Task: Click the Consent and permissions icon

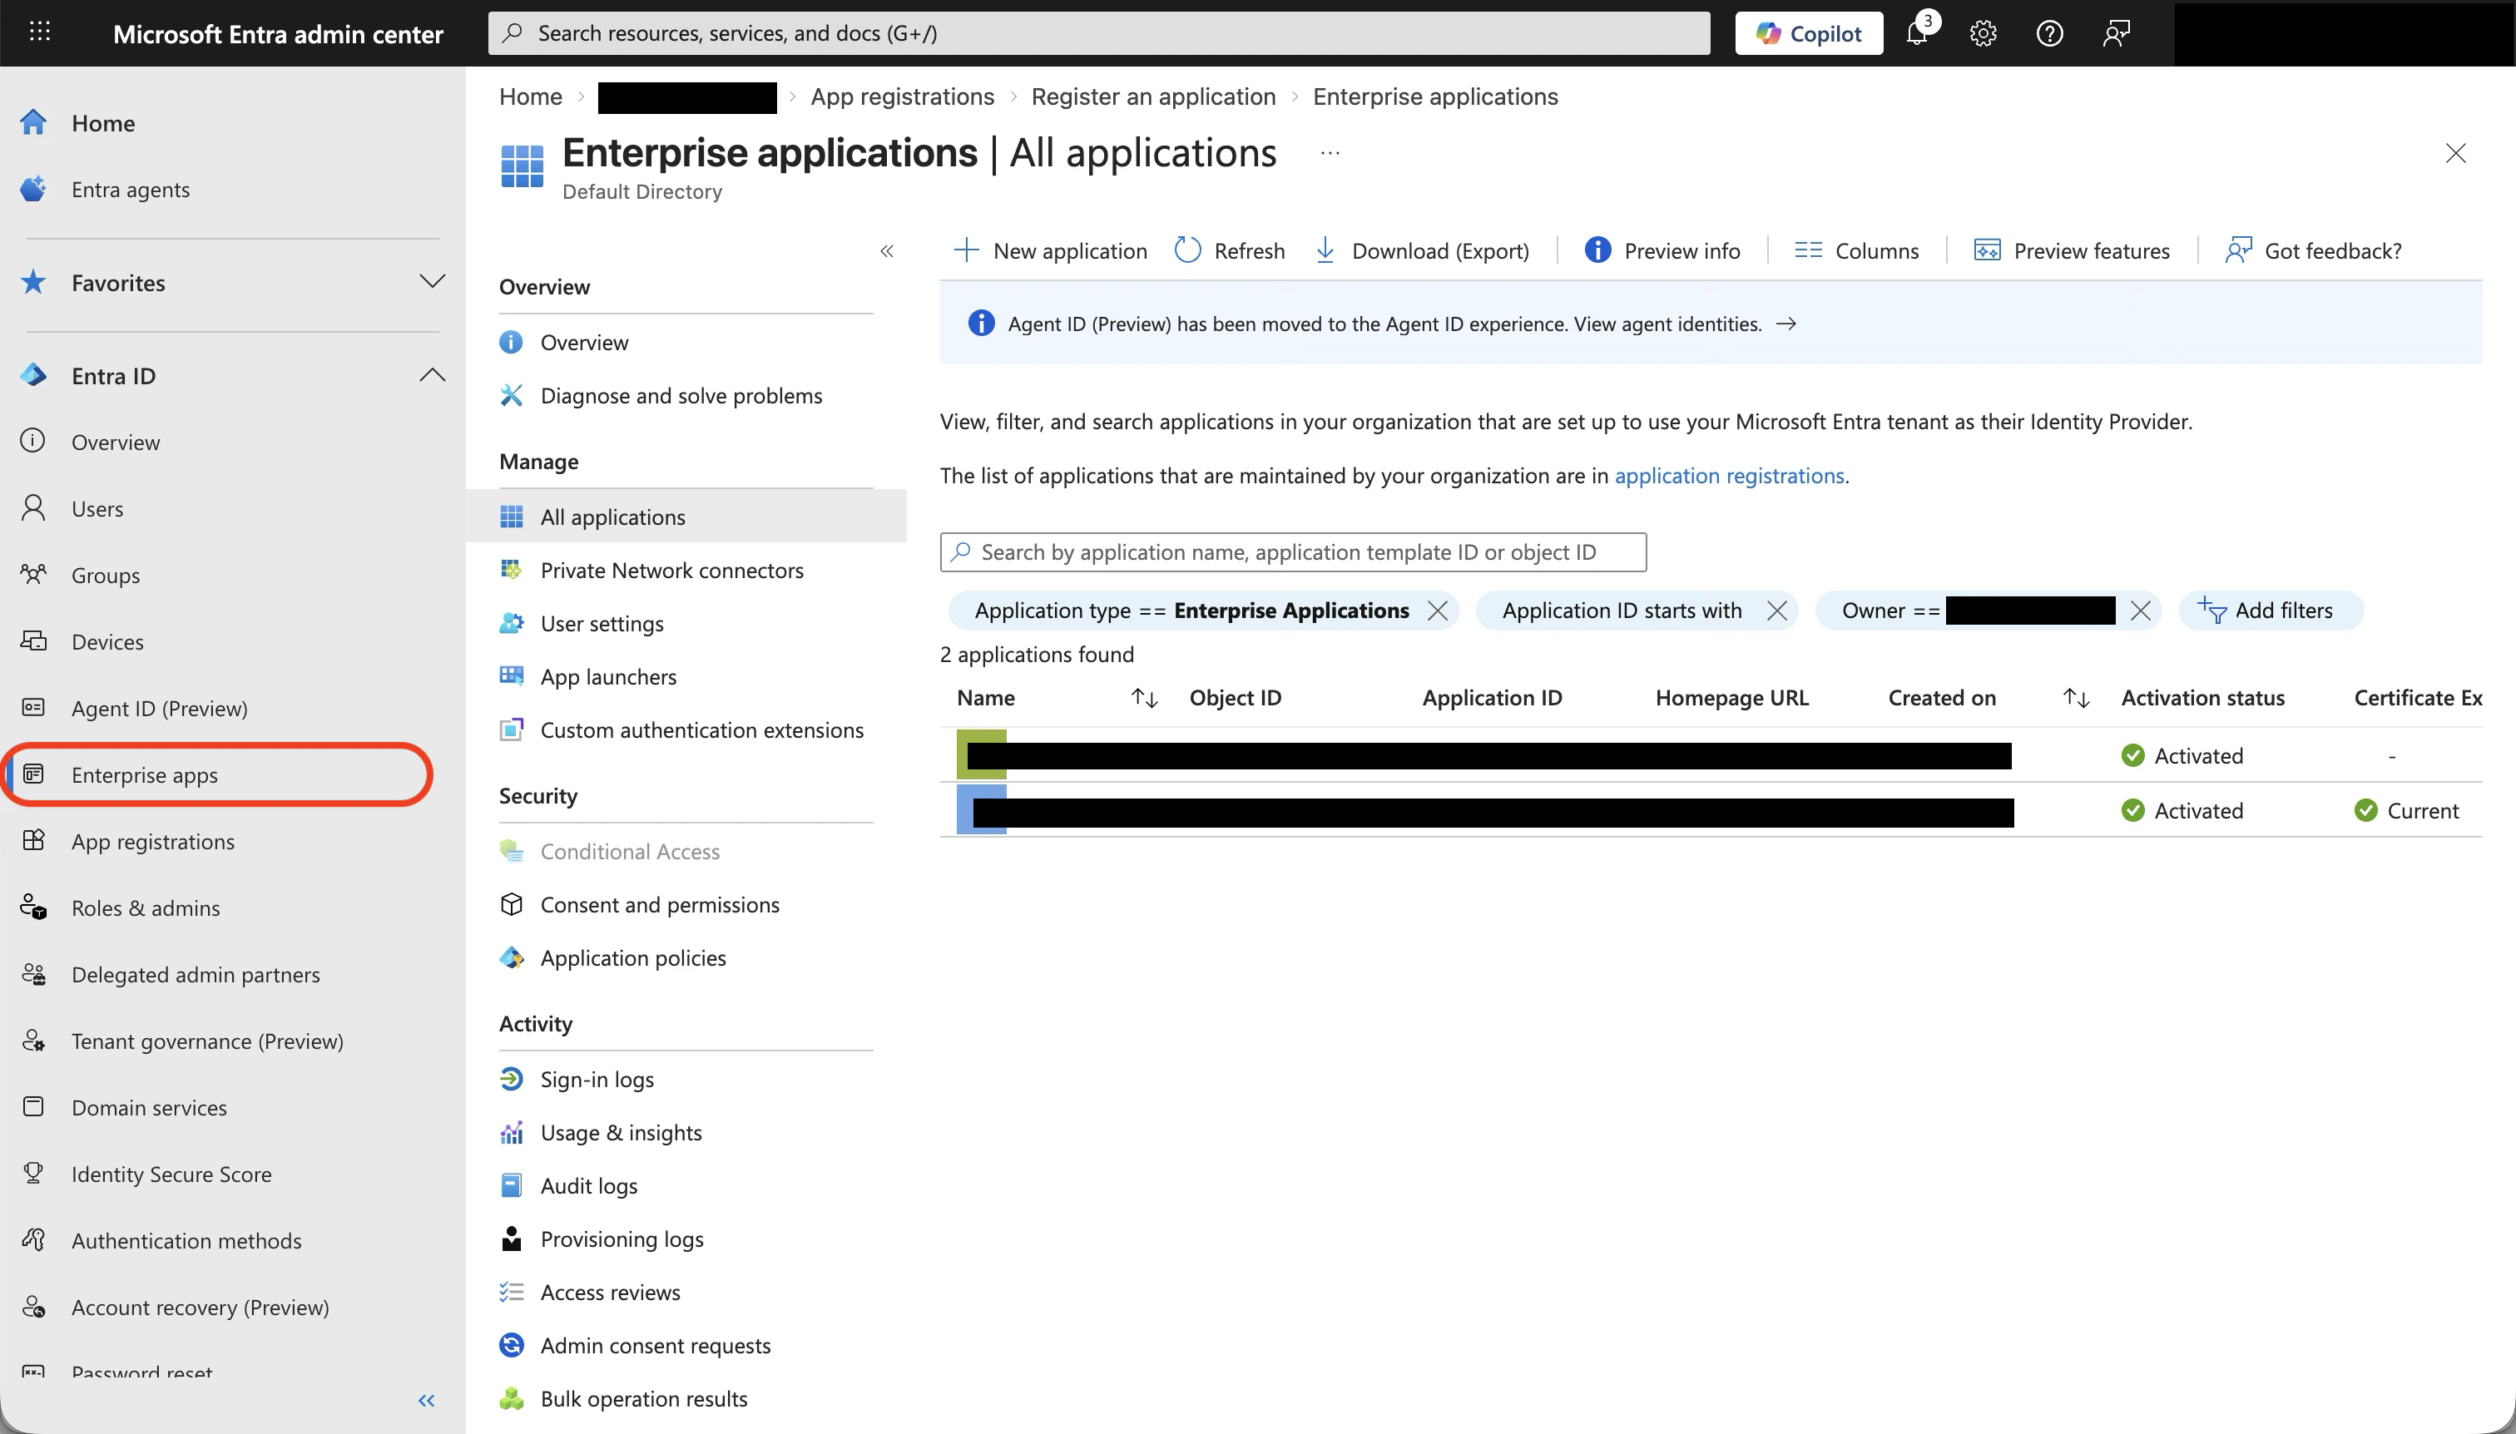Action: 512,904
